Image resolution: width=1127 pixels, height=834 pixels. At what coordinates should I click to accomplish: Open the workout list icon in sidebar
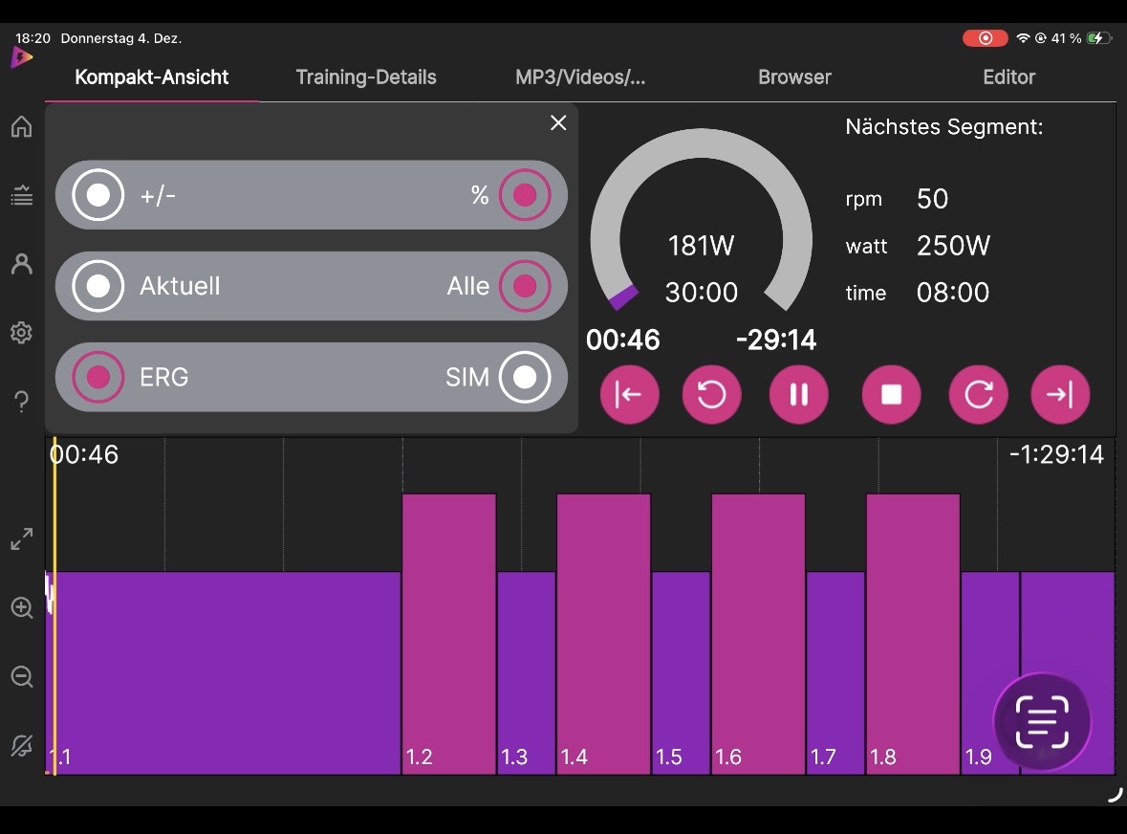point(21,196)
